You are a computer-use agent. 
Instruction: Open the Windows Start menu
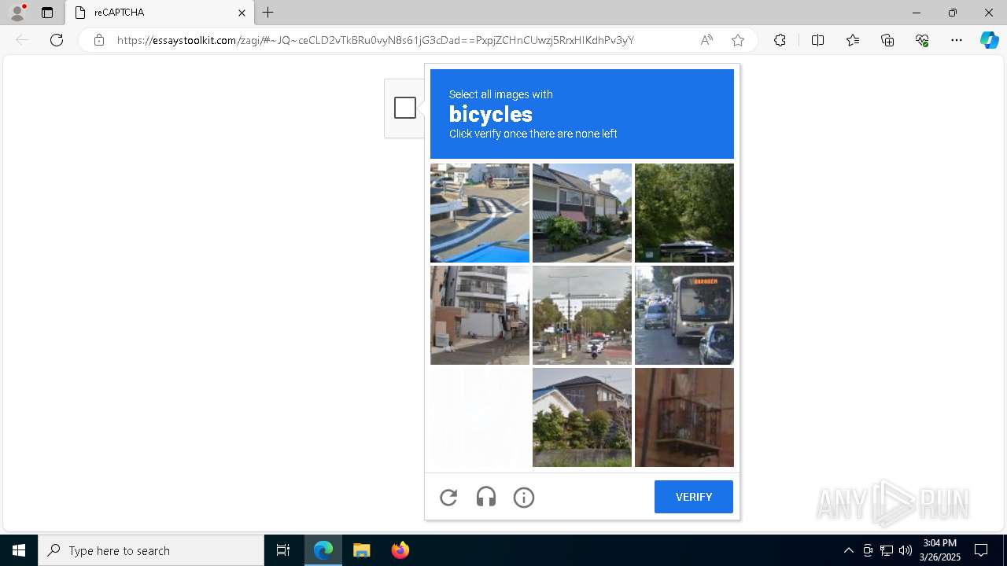pos(19,550)
